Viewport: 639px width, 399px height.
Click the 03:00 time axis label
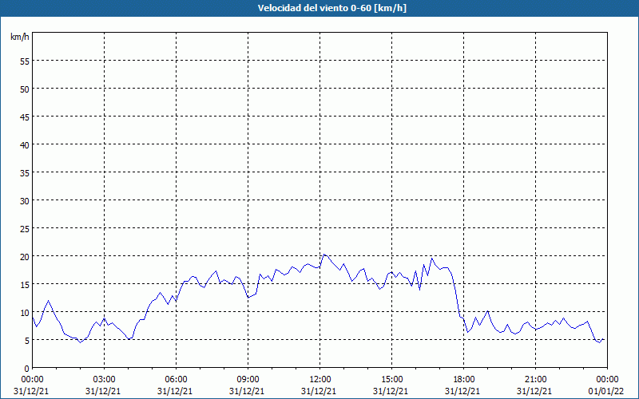tap(104, 380)
